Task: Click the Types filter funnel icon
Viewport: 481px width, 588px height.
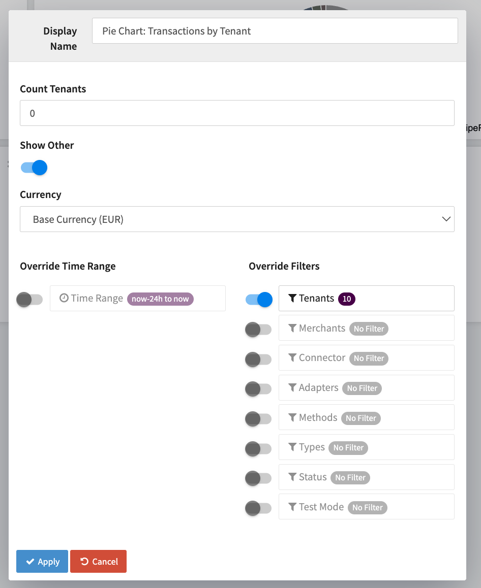Action: click(292, 447)
